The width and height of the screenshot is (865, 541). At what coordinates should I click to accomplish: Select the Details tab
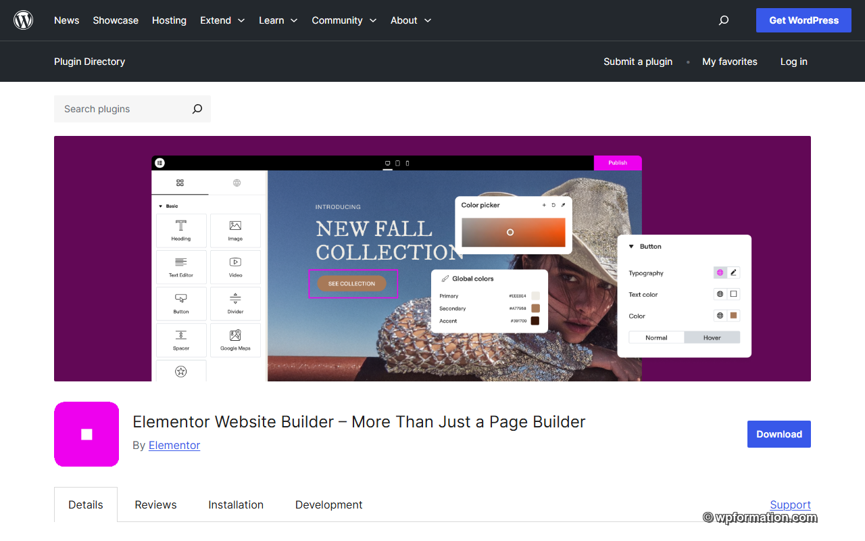(x=86, y=504)
